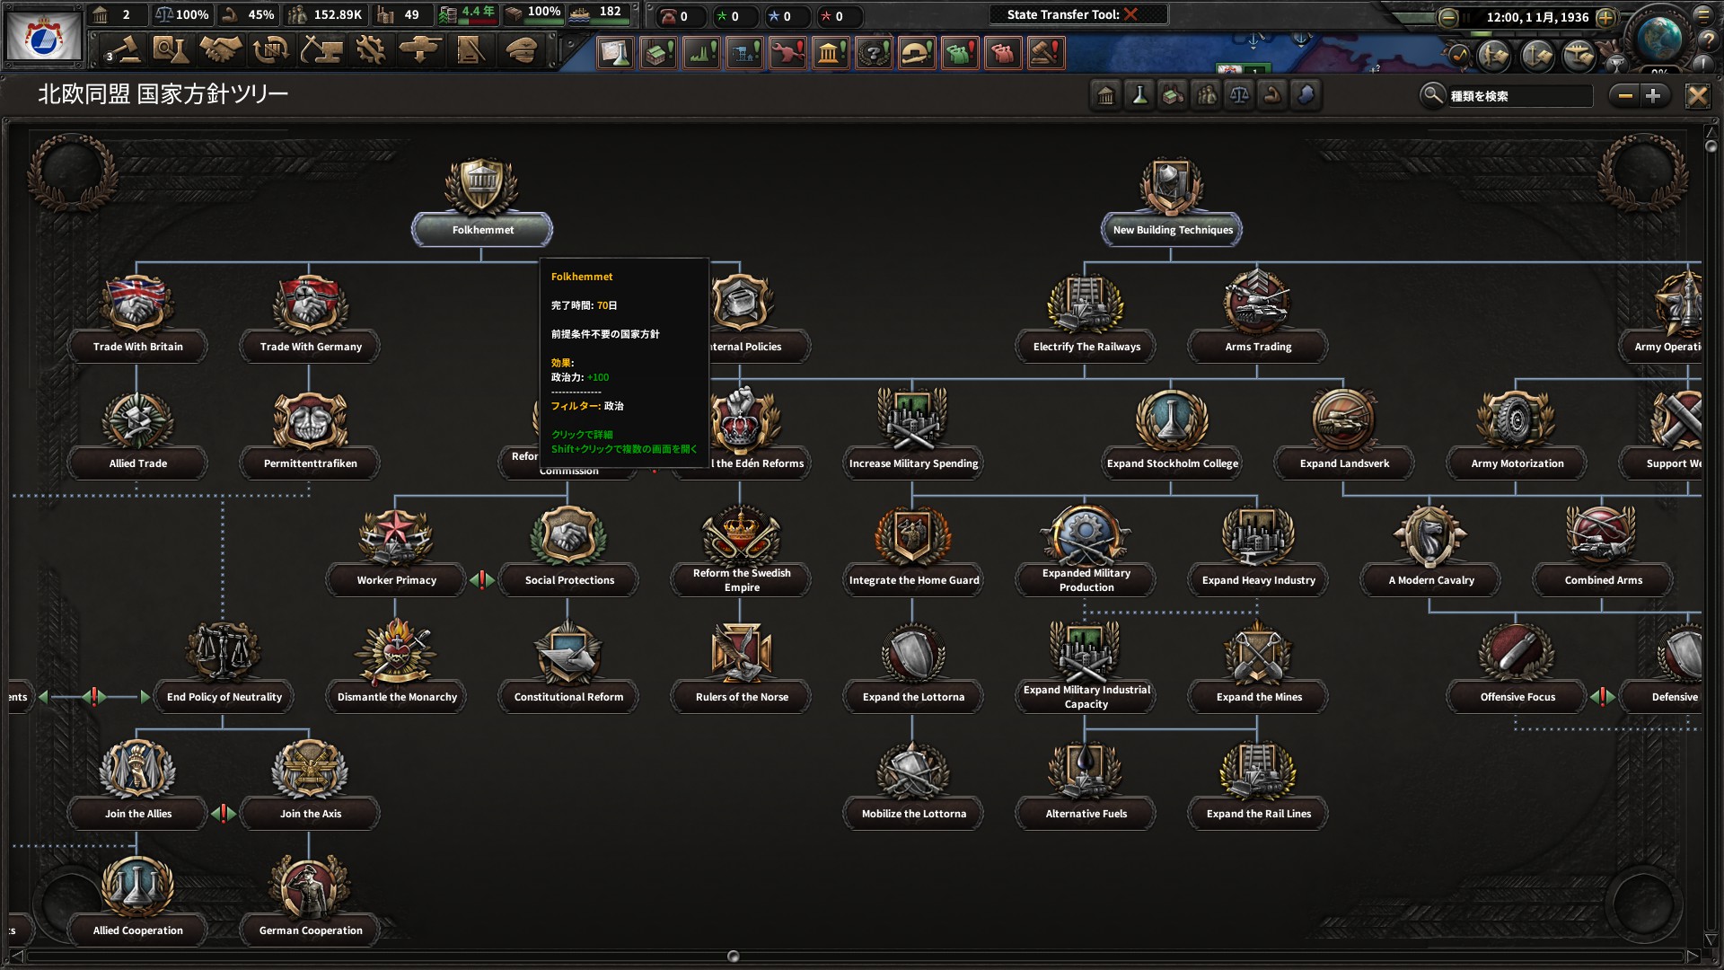Viewport: 1724px width, 970px height.
Task: Click the country flag emblem
Action: point(43,36)
